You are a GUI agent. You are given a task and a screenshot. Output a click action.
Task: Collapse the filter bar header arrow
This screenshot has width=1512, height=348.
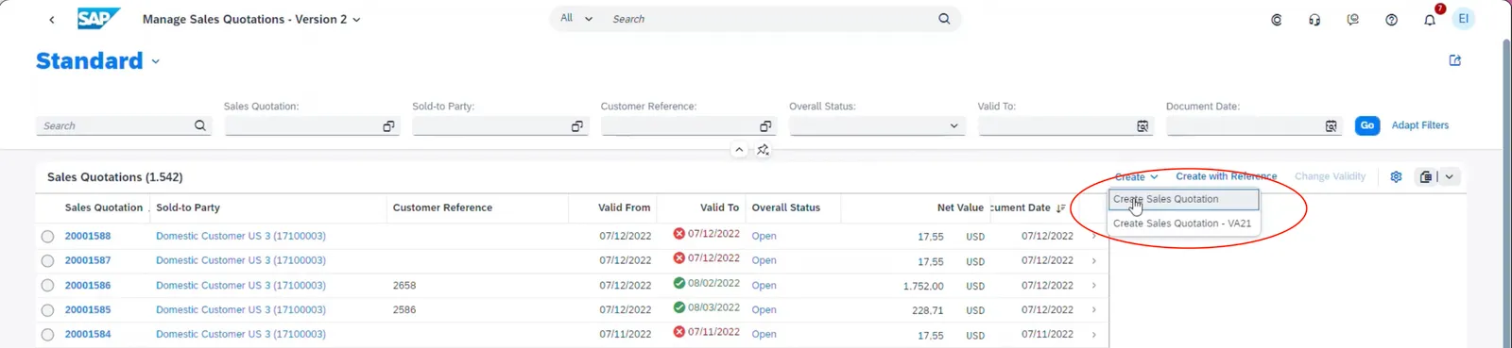point(739,150)
